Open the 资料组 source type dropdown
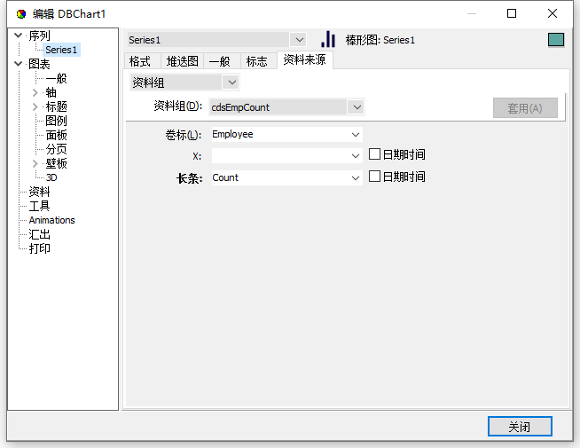Screen dimensions: 580x448 click(232, 83)
